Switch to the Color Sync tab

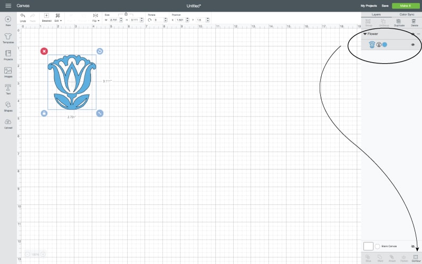pos(407,15)
